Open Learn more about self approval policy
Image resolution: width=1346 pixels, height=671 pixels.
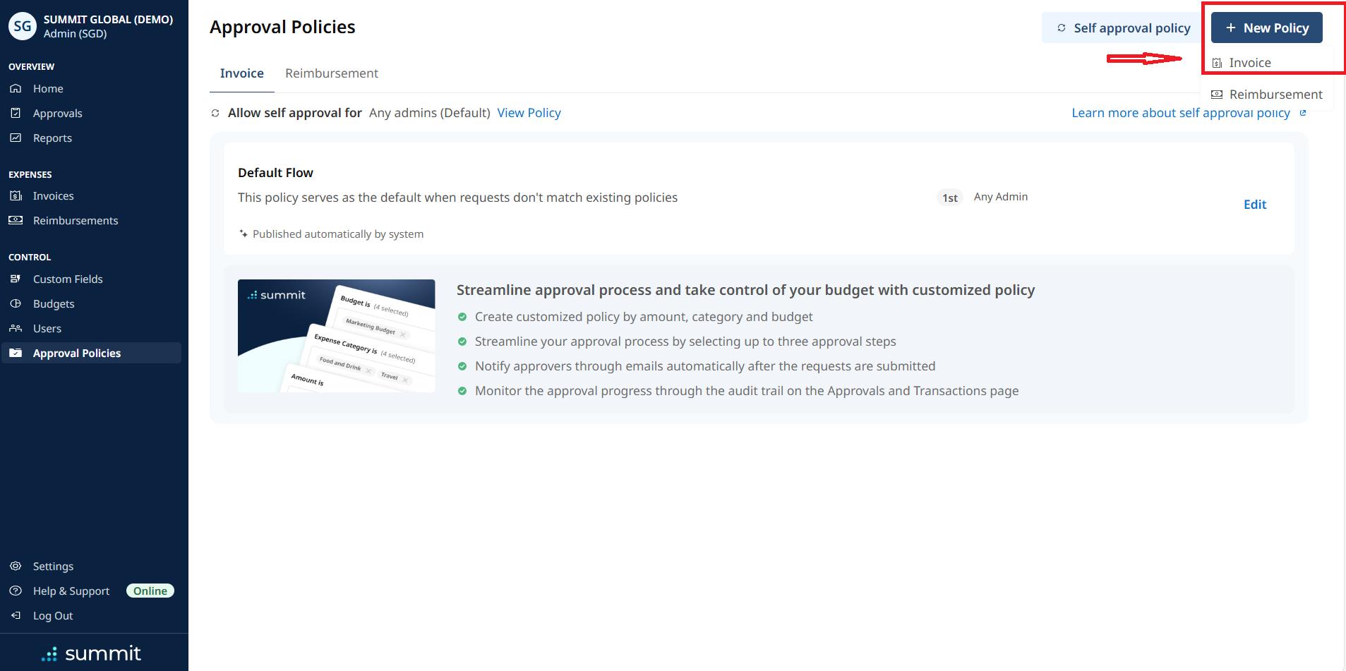coord(1181,113)
